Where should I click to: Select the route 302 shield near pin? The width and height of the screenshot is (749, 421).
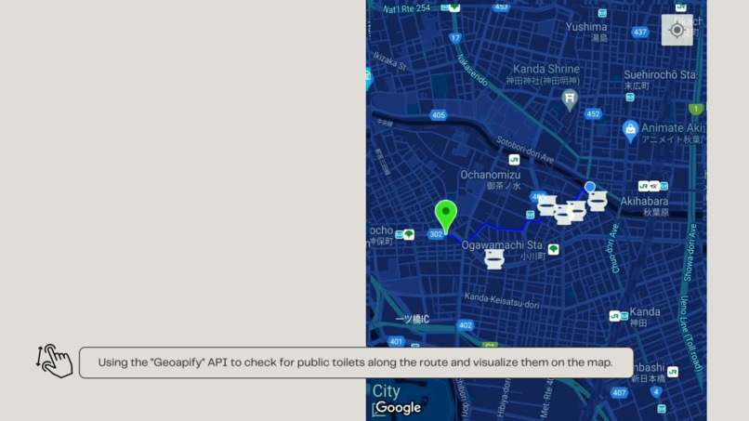point(436,234)
